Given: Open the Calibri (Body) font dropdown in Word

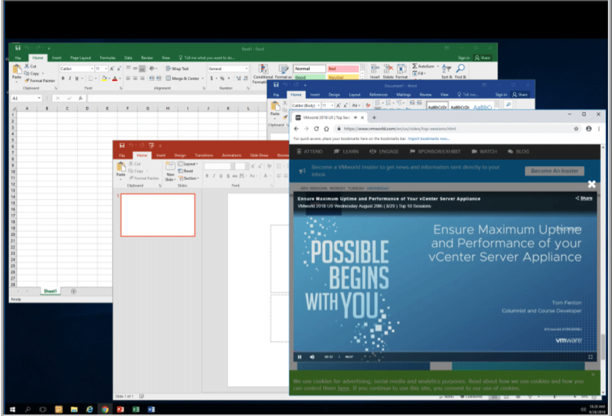Looking at the screenshot, I should tap(318, 105).
